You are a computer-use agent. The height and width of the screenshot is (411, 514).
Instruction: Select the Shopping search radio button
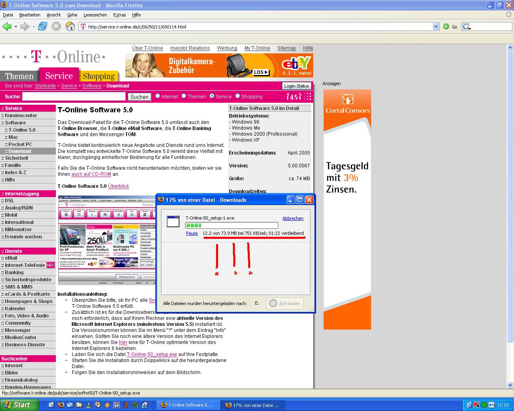[x=238, y=96]
